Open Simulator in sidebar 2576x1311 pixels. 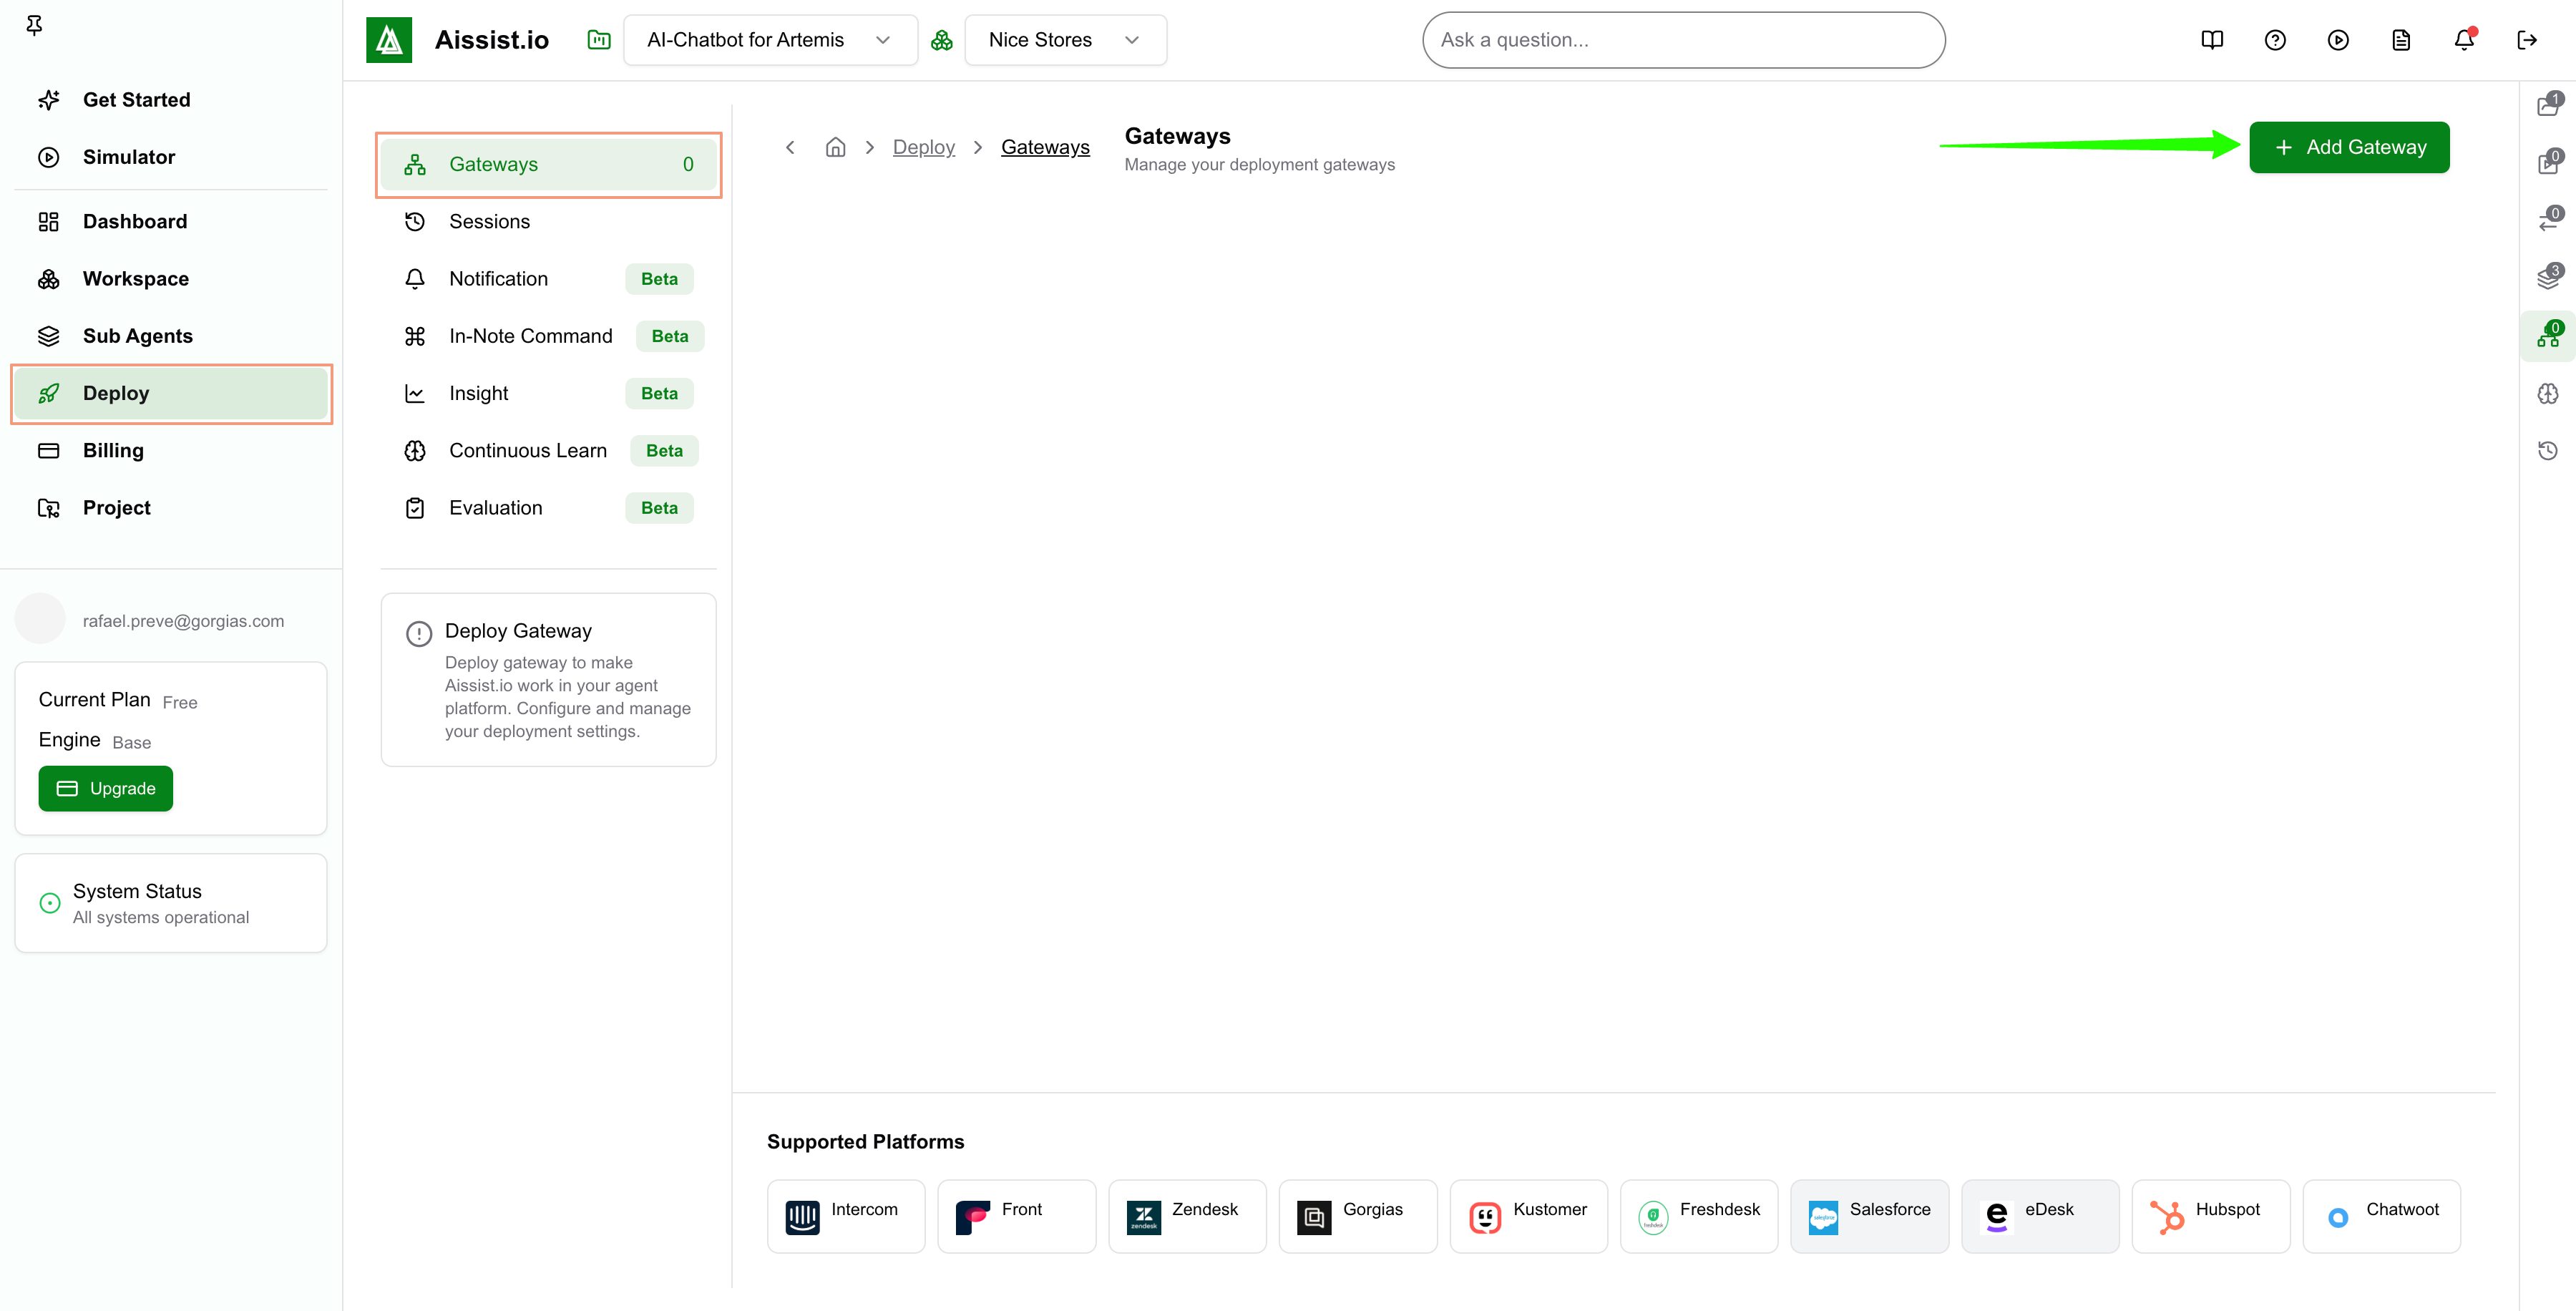coord(171,157)
